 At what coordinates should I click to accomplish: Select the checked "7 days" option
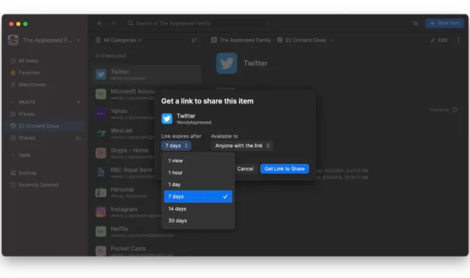pyautogui.click(x=198, y=196)
